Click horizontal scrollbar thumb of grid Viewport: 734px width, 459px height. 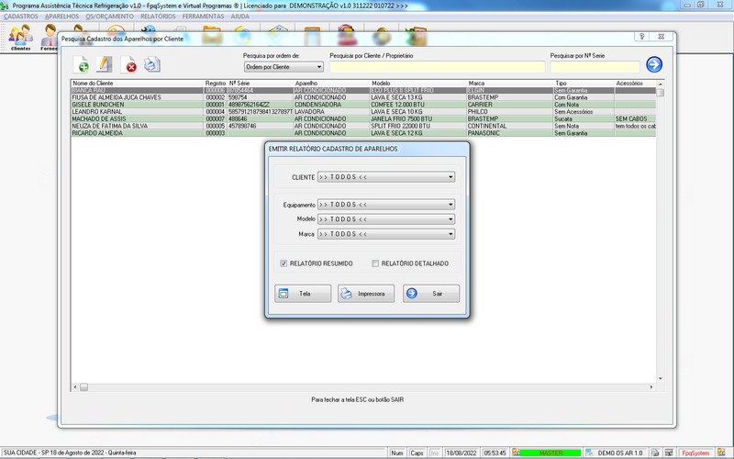83,386
